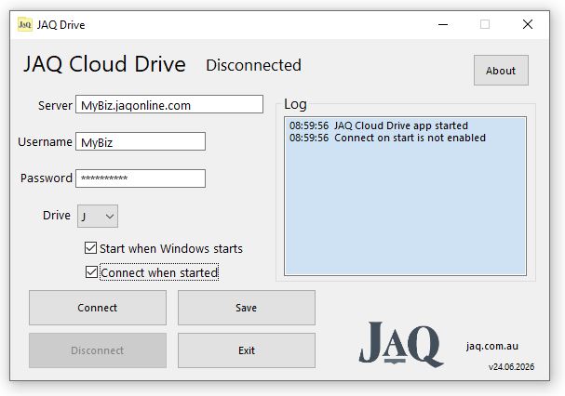
Task: Uncheck Connect when started checkbox
Action: 91,272
